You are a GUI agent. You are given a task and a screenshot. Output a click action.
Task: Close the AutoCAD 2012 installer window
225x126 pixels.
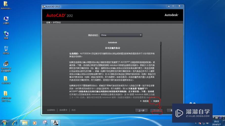[x=179, y=6]
